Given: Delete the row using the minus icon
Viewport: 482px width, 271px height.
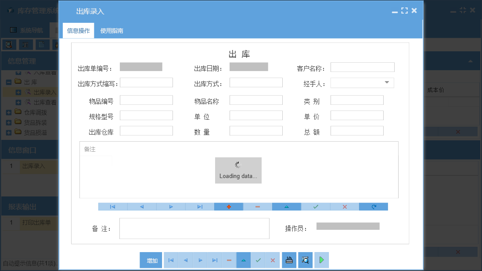Looking at the screenshot, I should tap(257, 207).
